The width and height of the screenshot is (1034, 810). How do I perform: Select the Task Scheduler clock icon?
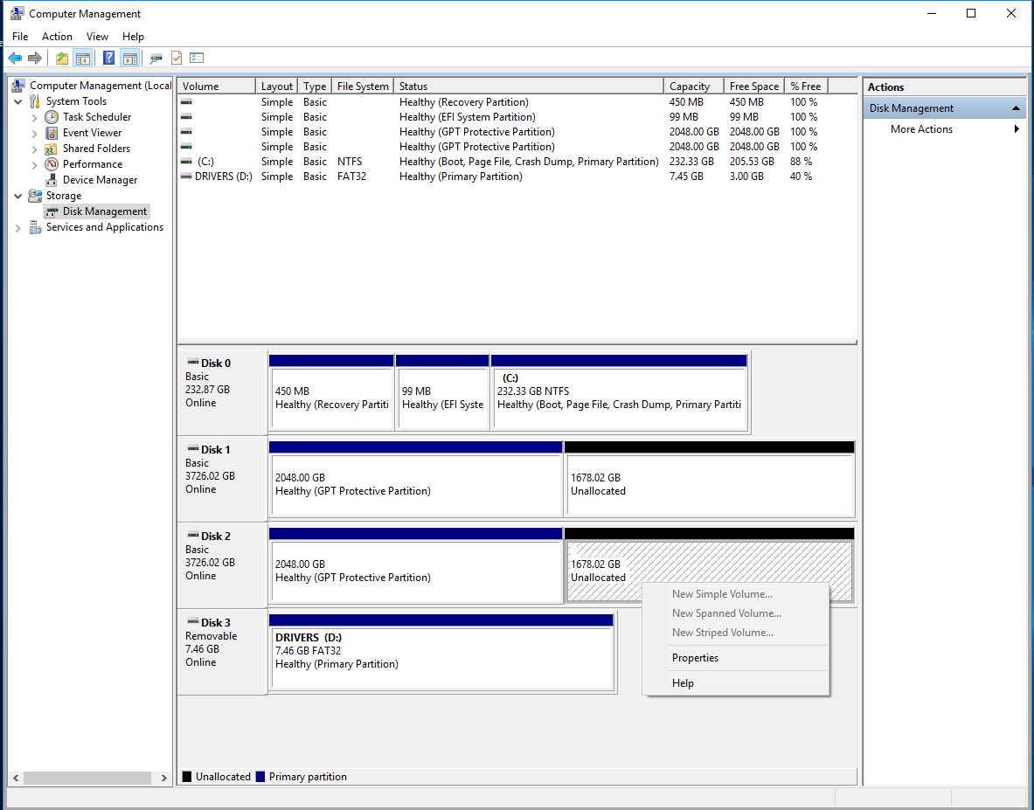point(52,117)
